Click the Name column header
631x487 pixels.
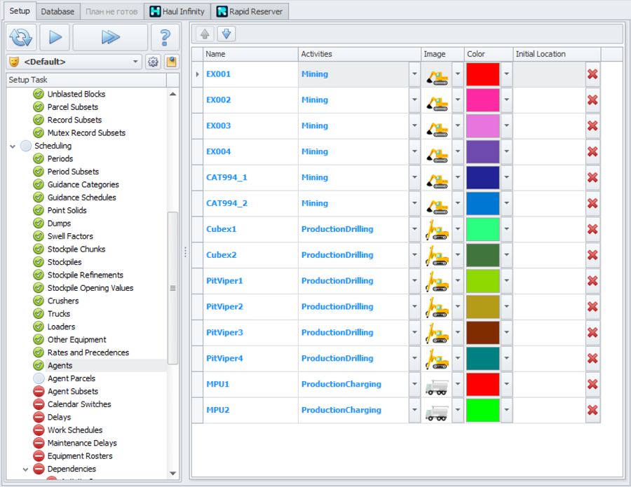coord(250,54)
